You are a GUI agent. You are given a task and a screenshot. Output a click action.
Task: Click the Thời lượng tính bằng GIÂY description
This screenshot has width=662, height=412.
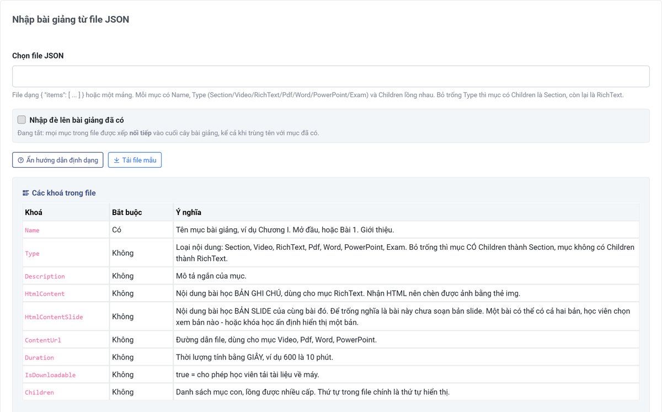[254, 357]
